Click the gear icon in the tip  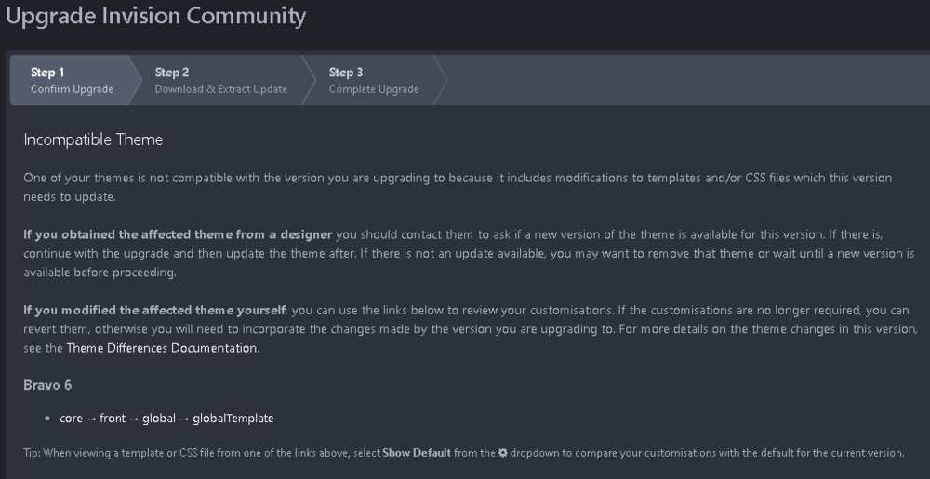coord(503,453)
